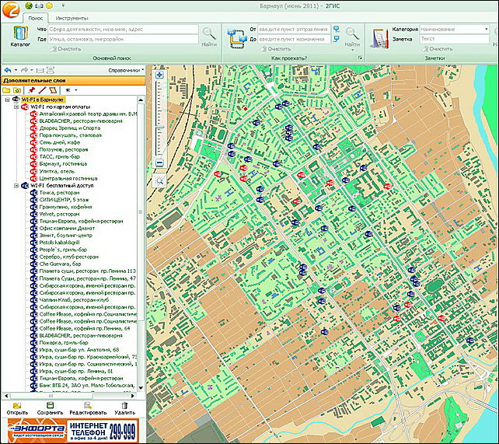Image resolution: width=499 pixels, height=444 pixels.
Task: Open the 2GIS round application menu
Action: 10,9
